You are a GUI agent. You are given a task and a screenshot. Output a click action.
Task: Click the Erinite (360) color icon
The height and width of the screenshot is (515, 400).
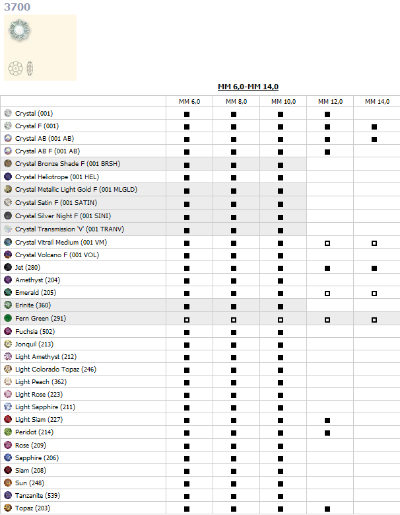tap(8, 305)
